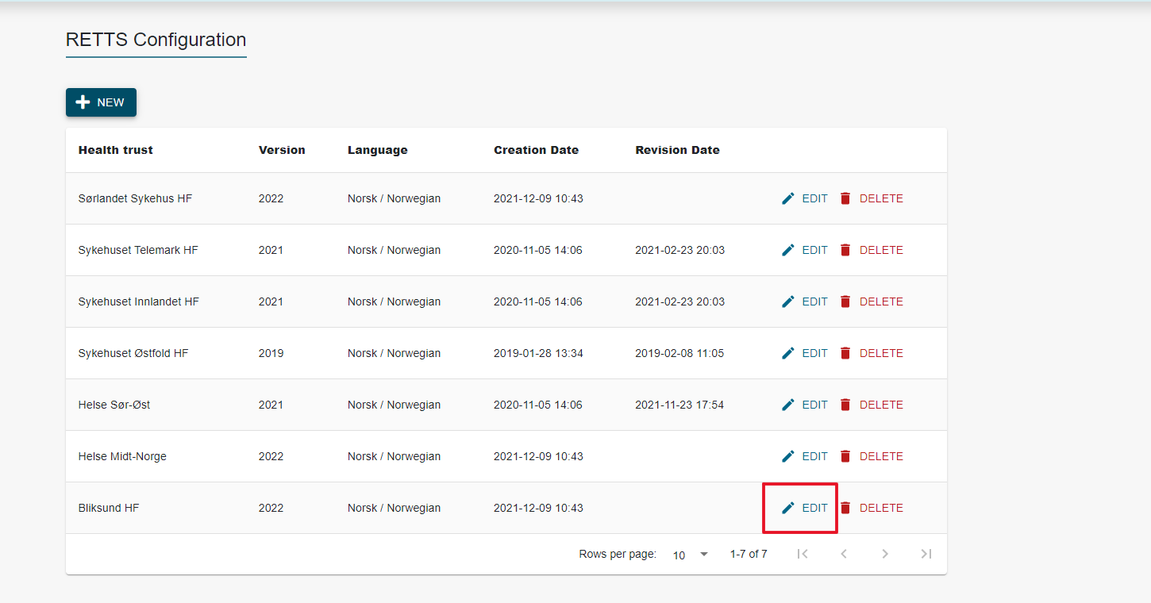This screenshot has width=1151, height=603.
Task: Select EDIT label for Helse Sør-Øst
Action: 814,405
